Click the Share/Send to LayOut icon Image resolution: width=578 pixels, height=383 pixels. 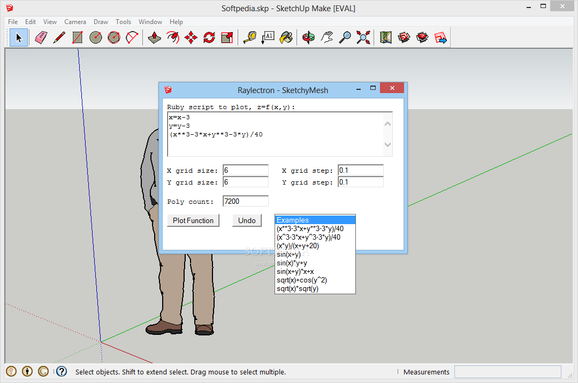point(440,37)
